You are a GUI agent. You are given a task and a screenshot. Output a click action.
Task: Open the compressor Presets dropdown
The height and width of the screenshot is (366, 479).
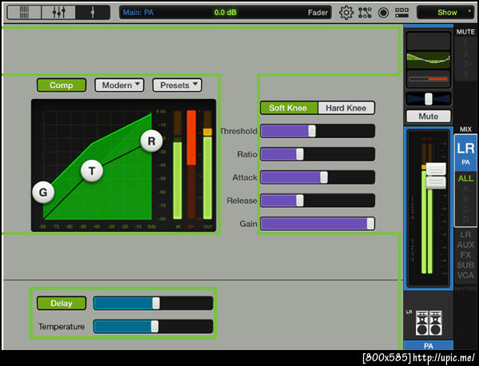click(x=177, y=85)
